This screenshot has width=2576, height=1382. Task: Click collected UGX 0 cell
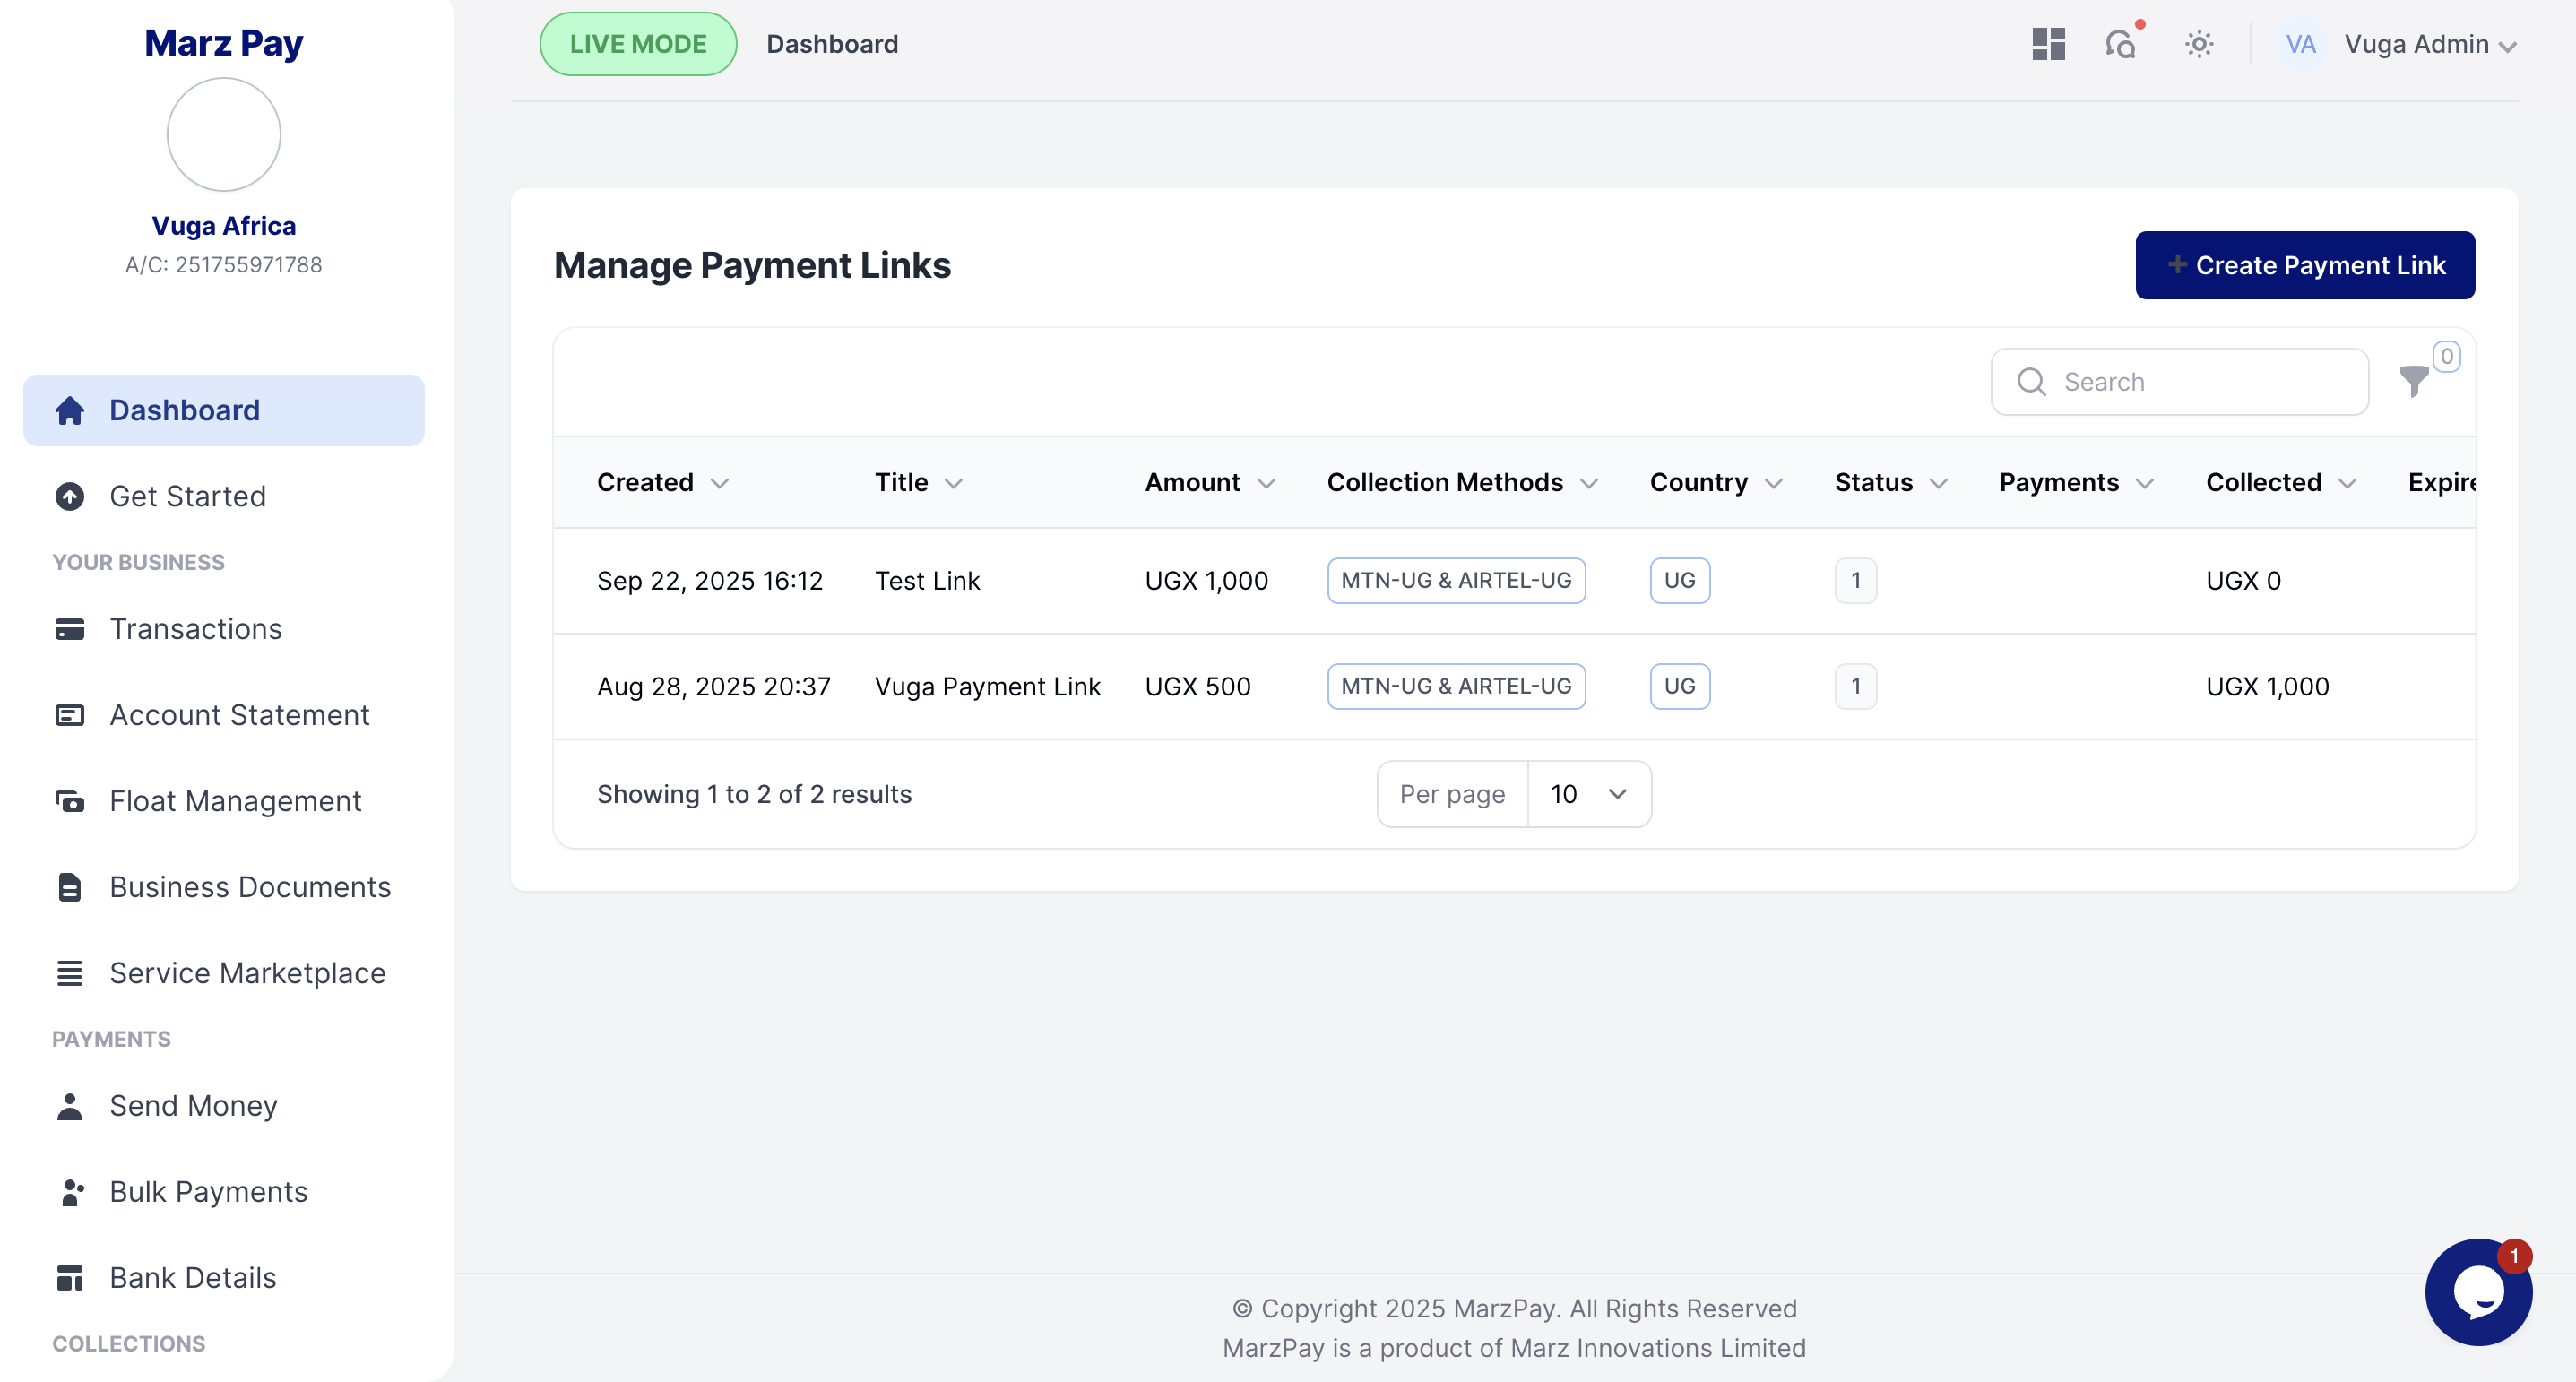tap(2243, 581)
